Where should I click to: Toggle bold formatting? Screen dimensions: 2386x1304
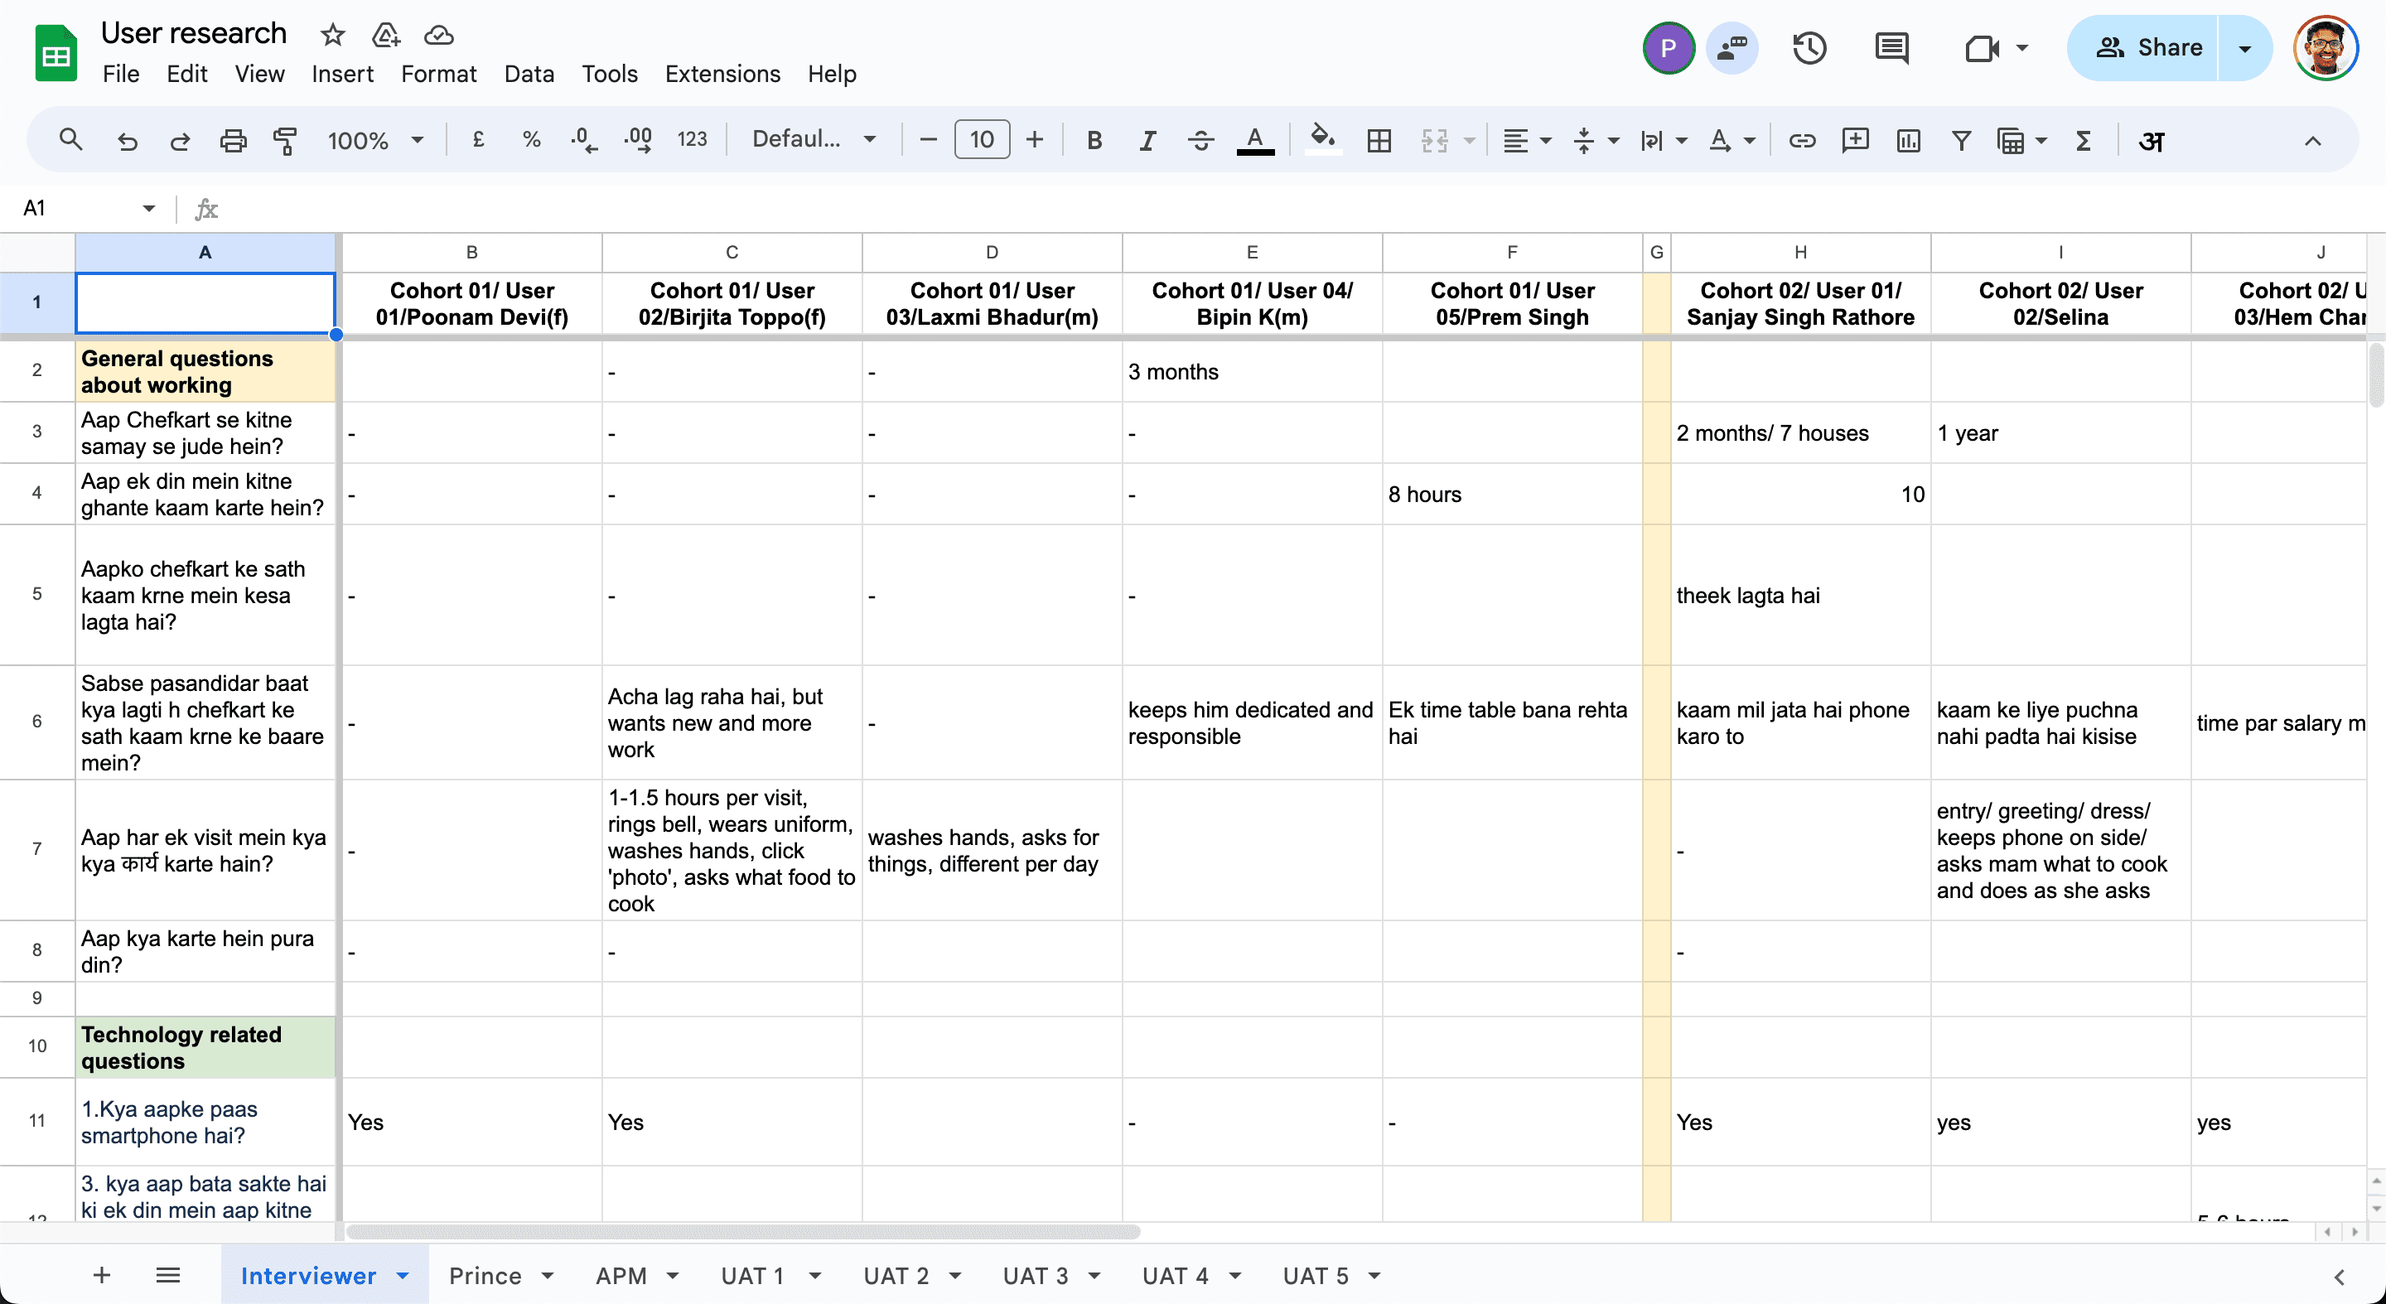[1094, 141]
